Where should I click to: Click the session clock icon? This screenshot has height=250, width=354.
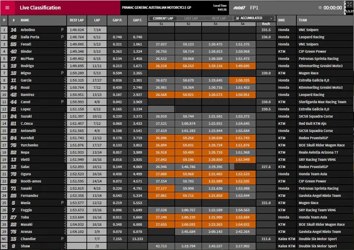point(320,8)
